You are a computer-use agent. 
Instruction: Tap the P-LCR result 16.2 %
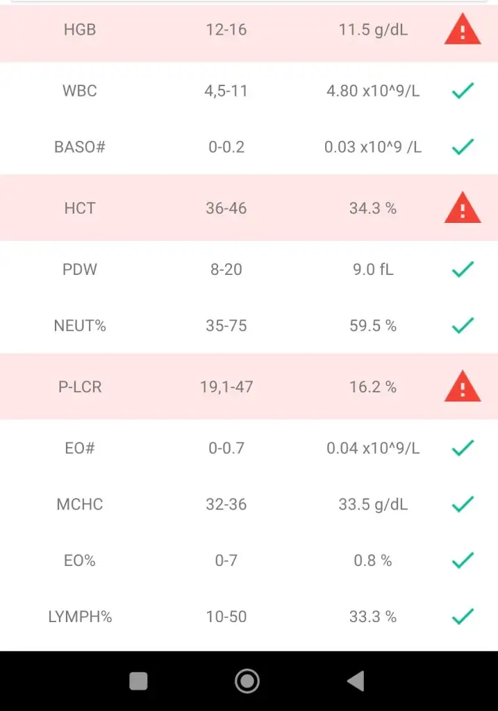pos(373,387)
